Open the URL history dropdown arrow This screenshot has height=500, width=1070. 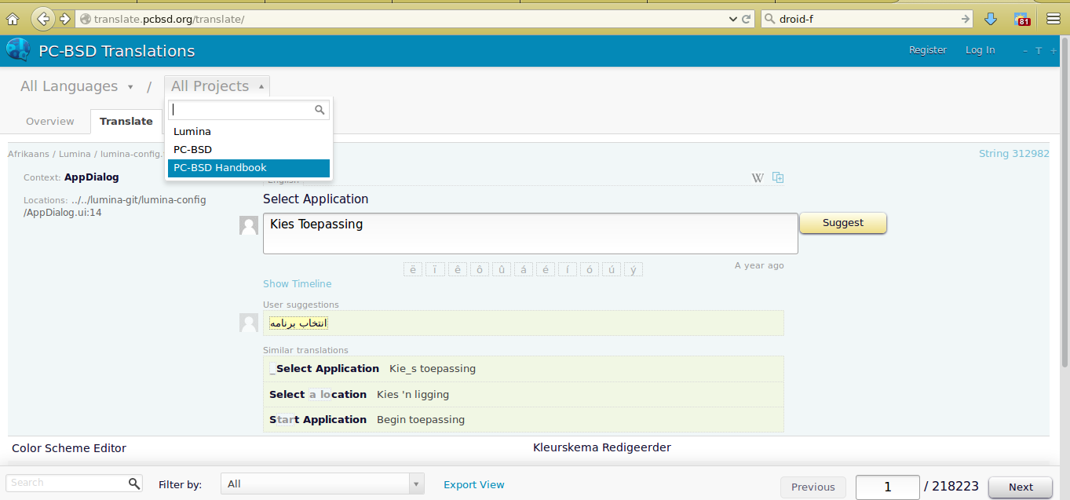(x=733, y=19)
